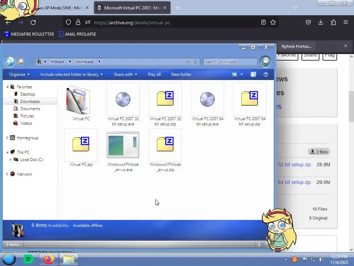This screenshot has width=354, height=266.
Task: Open MEDIAFIRE ROULETTER bookmark
Action: (29, 34)
